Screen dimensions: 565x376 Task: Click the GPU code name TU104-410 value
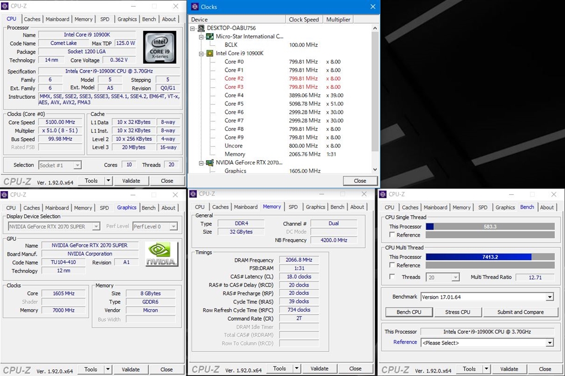[63, 262]
